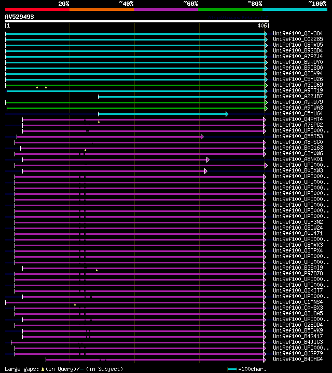This screenshot has width=332, height=373.
Task: Click the yellow query-gap symbol in the legend
Action: (x=43, y=369)
